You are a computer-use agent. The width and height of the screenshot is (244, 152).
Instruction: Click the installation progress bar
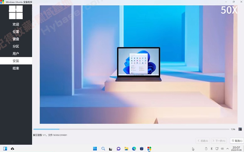tap(131, 129)
